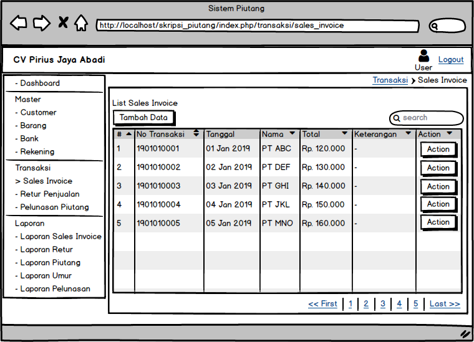
Task: Click the browser search box
Action: pyautogui.click(x=447, y=26)
